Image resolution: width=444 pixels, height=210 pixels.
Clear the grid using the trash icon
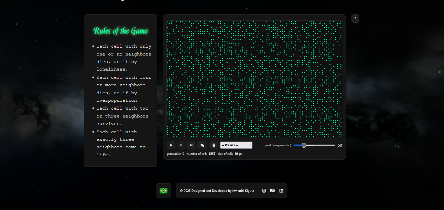[214, 145]
